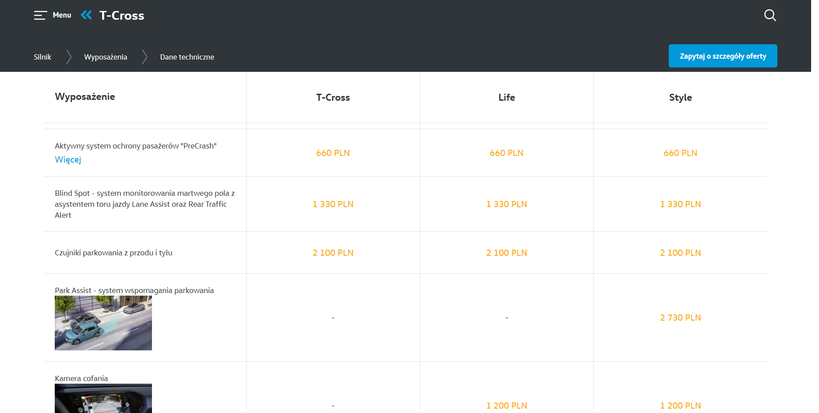This screenshot has width=819, height=413.
Task: Click the 660 PLN price under Life
Action: pos(507,153)
